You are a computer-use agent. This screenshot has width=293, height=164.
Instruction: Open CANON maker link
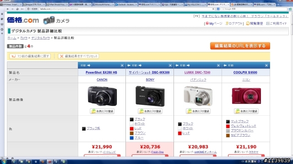coord(102,80)
